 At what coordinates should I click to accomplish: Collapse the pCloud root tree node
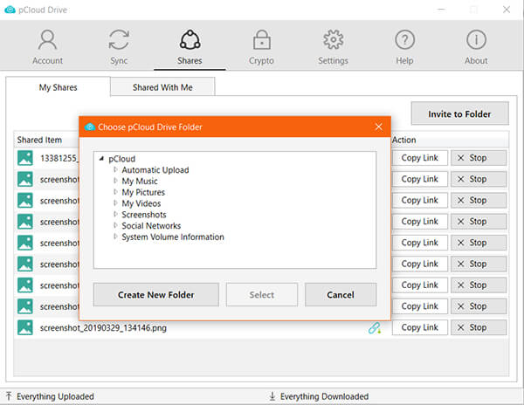(101, 159)
